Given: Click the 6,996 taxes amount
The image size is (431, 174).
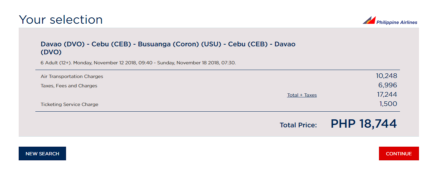Looking at the screenshot, I should 388,85.
